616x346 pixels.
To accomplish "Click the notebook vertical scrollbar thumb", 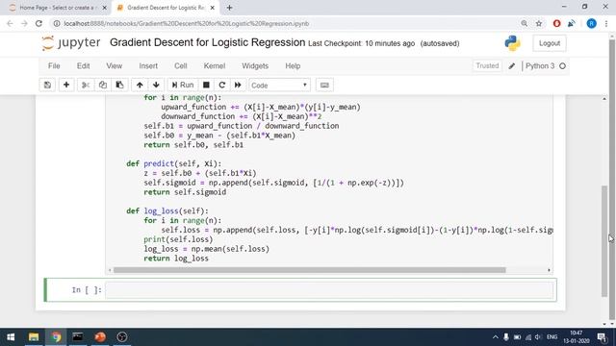I will (604, 241).
